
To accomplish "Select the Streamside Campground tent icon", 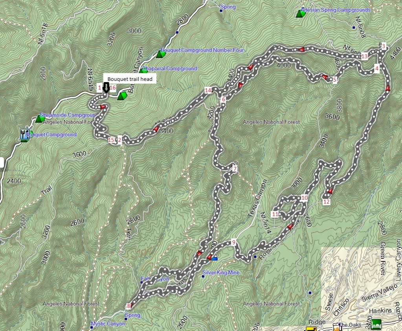I will [40, 118].
